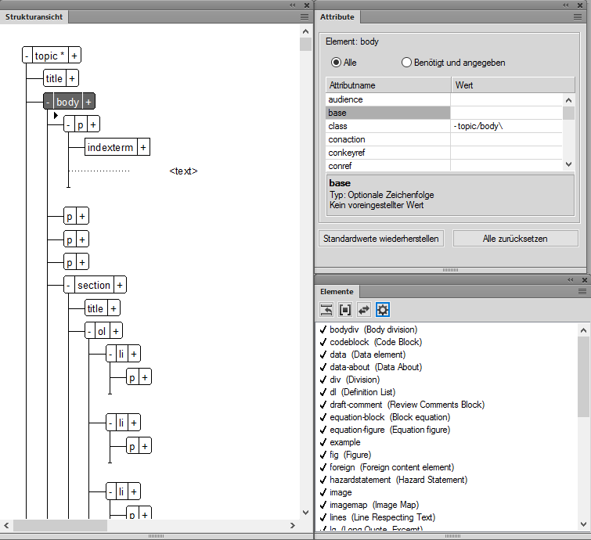Image resolution: width=591 pixels, height=540 pixels.
Task: Open the Elemente panel menu icon
Action: [582, 291]
